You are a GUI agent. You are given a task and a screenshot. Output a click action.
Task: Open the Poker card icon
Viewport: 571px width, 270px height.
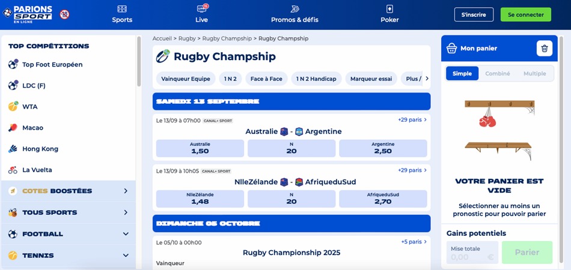coord(389,9)
